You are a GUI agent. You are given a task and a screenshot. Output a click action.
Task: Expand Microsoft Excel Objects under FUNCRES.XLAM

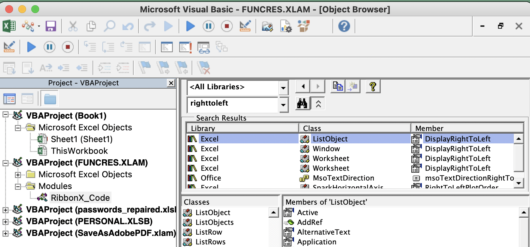click(18, 175)
